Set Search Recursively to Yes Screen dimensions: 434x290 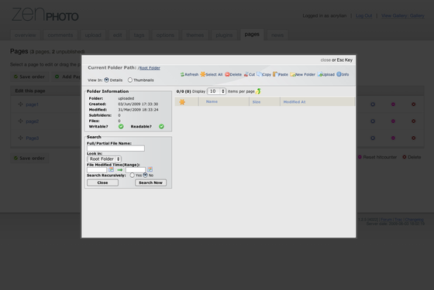pos(133,175)
